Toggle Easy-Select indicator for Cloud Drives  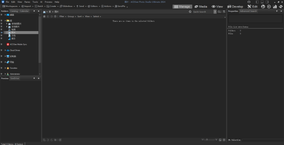tap(2, 50)
